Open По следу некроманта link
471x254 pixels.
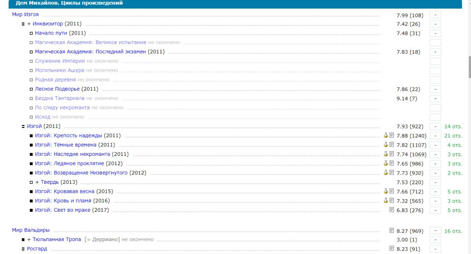click(x=63, y=108)
